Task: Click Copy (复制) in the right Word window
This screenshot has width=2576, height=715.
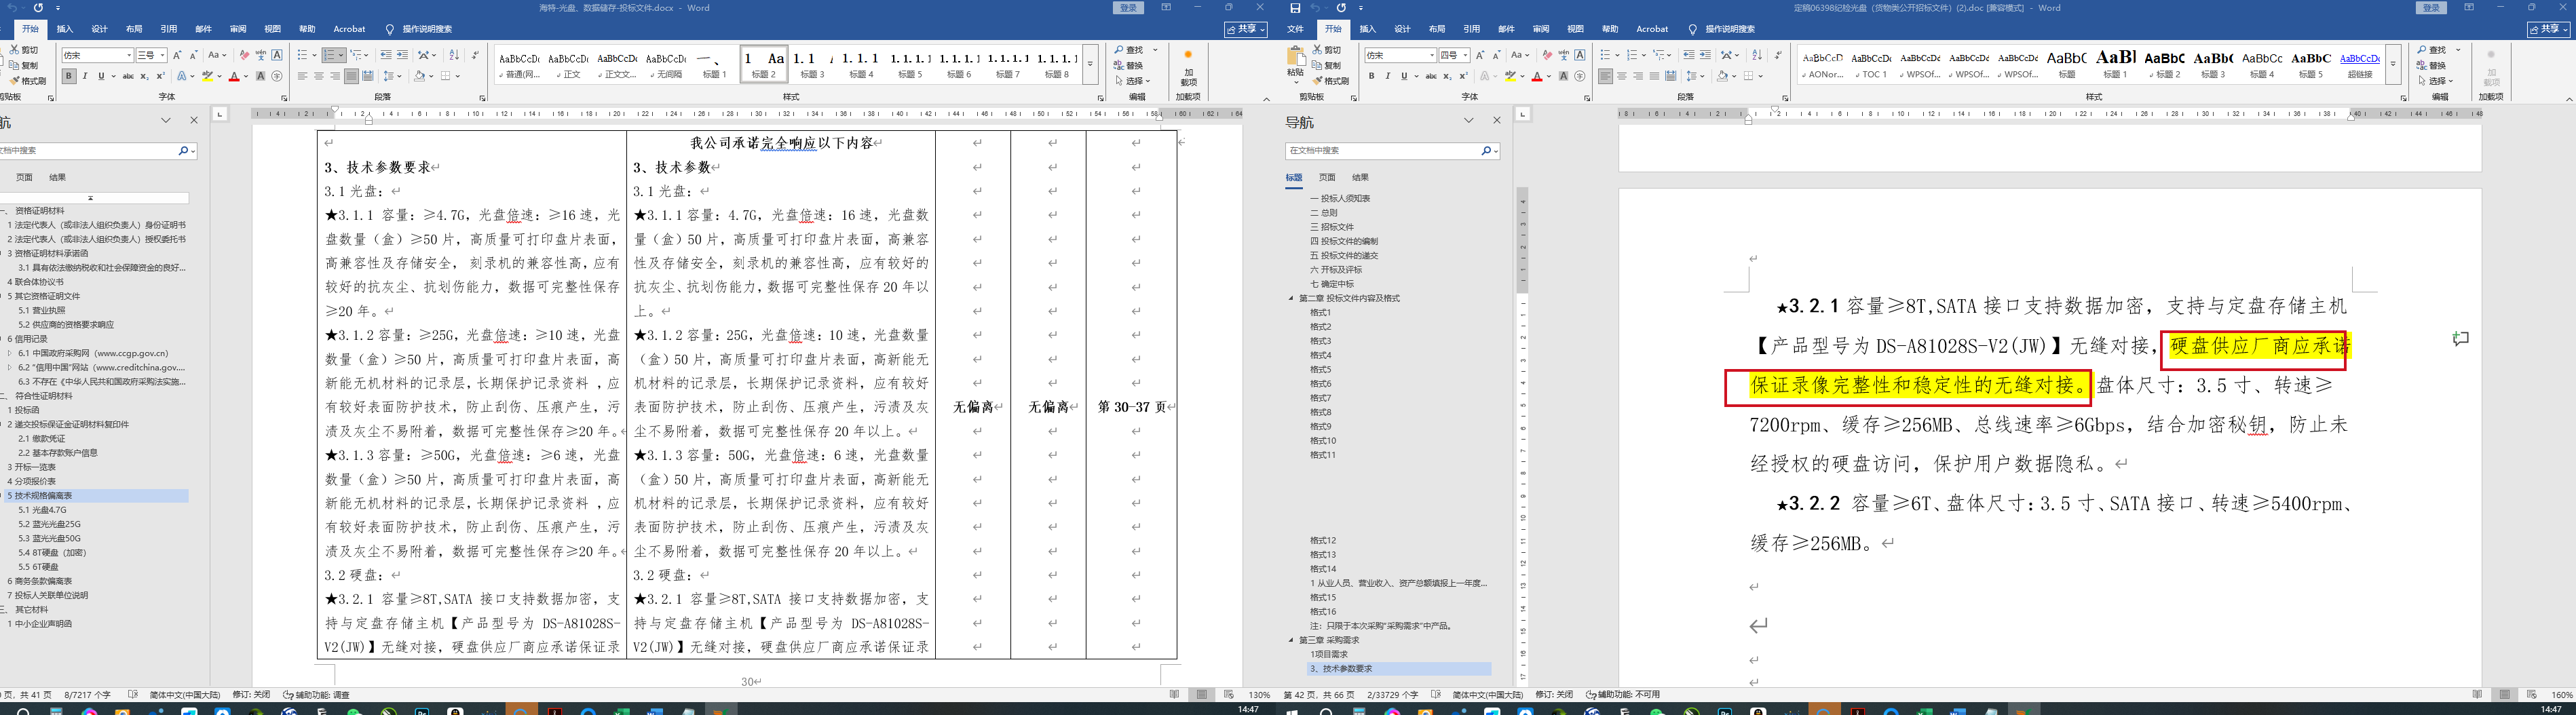Action: pos(1327,65)
